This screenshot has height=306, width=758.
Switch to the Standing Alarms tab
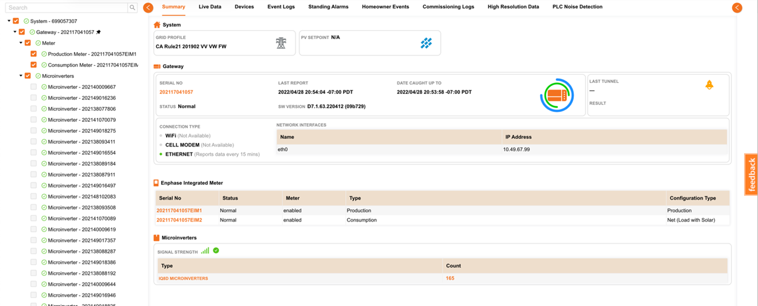coord(328,7)
